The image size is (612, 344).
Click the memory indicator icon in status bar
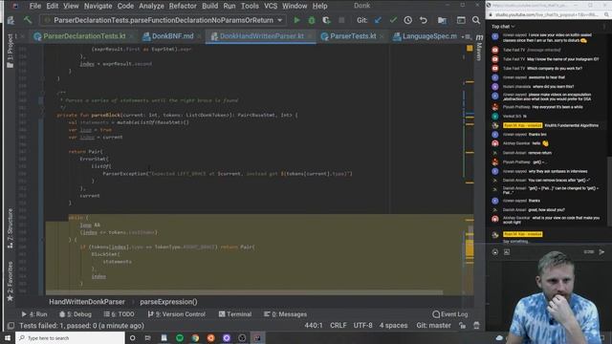pyautogui.click(x=476, y=325)
